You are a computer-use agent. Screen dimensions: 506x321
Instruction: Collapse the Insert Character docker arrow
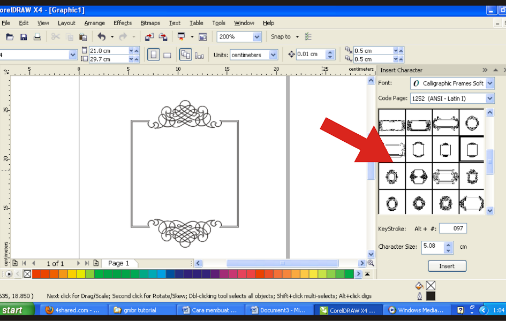pyautogui.click(x=496, y=70)
